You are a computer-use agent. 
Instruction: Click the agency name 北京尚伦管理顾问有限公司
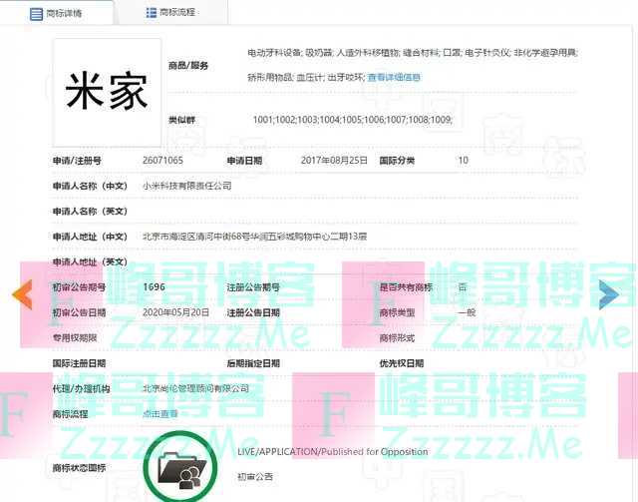point(196,388)
